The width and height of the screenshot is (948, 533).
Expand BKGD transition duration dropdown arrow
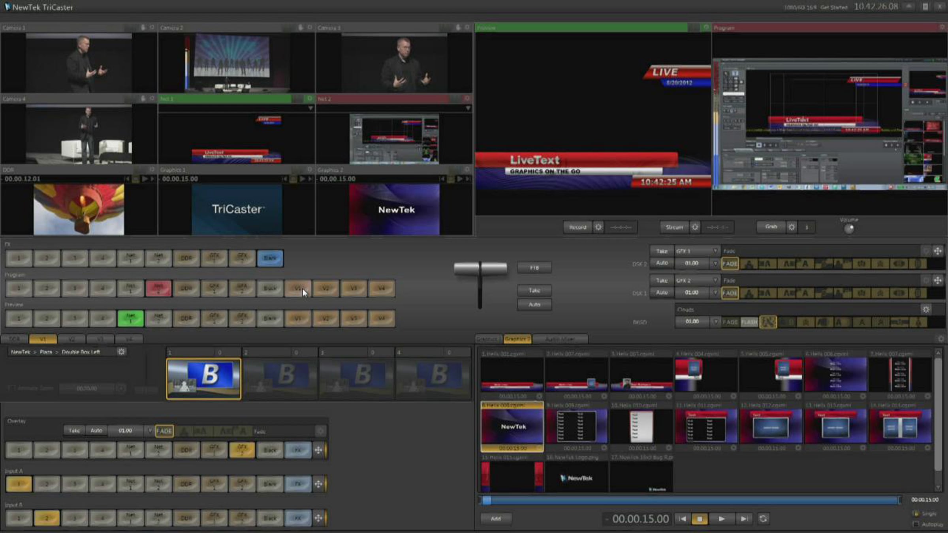[716, 322]
